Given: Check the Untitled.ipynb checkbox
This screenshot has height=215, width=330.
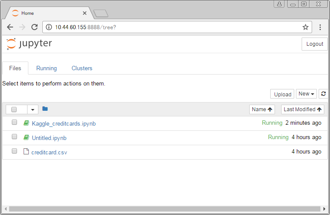Looking at the screenshot, I should 14,137.
